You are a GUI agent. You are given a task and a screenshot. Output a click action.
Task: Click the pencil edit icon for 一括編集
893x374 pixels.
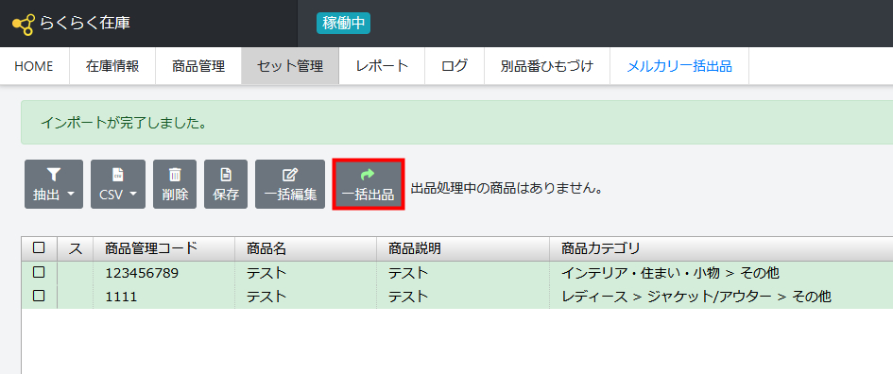coord(290,174)
